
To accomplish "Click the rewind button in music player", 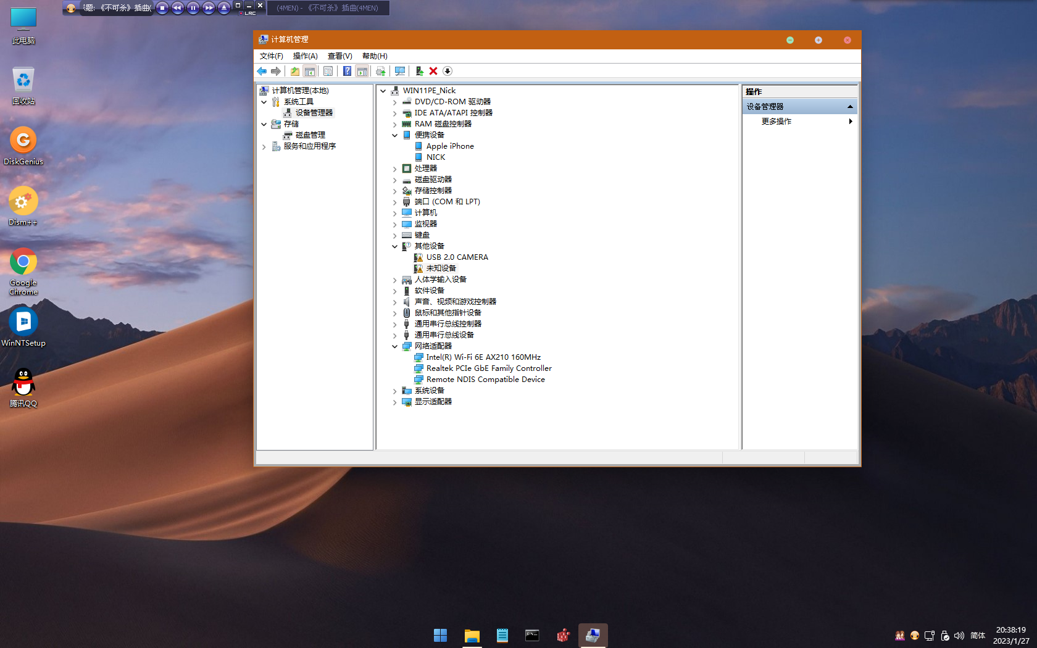I will pyautogui.click(x=178, y=8).
